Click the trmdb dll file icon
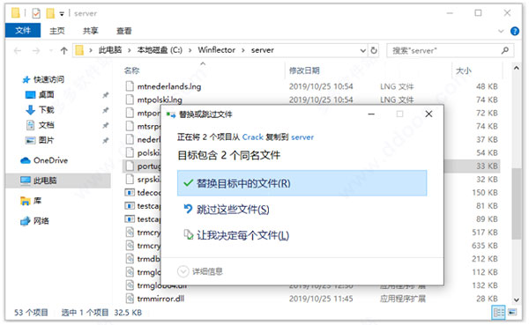This screenshot has width=529, height=325. coord(130,259)
